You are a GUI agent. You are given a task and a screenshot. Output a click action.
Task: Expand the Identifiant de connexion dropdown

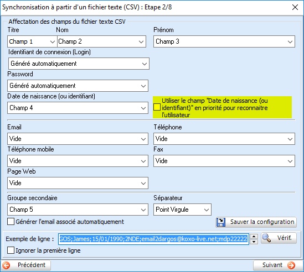[79, 64]
